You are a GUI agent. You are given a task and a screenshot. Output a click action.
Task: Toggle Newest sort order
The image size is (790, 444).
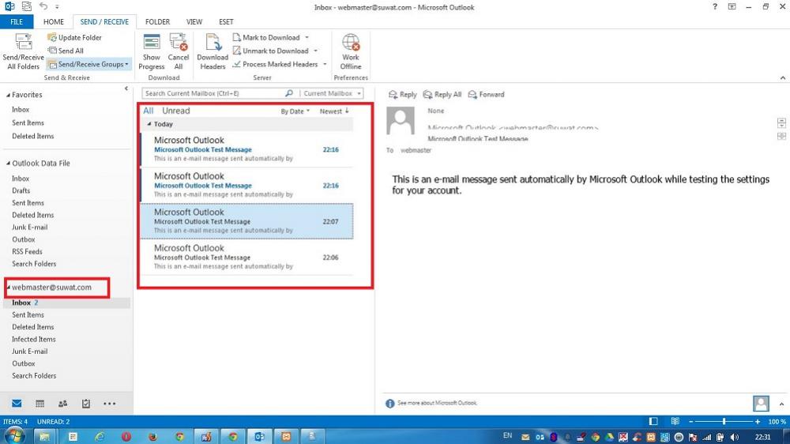pyautogui.click(x=334, y=111)
